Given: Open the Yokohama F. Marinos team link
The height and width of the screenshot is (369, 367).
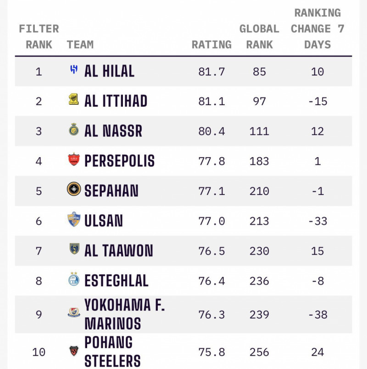Looking at the screenshot, I should [124, 314].
